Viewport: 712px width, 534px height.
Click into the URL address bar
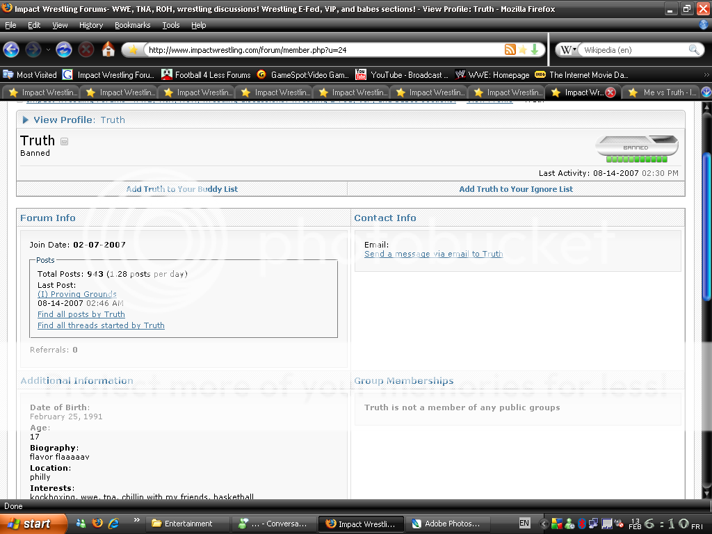pyautogui.click(x=320, y=50)
